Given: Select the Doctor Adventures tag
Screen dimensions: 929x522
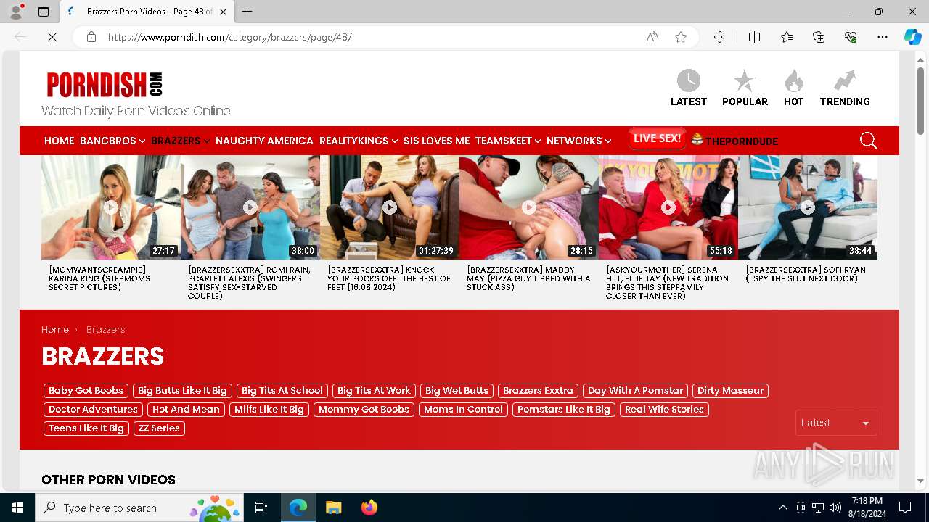Looking at the screenshot, I should pyautogui.click(x=93, y=410).
